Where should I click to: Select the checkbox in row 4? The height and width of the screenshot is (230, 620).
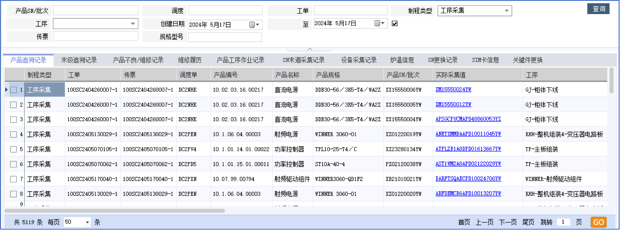13,134
